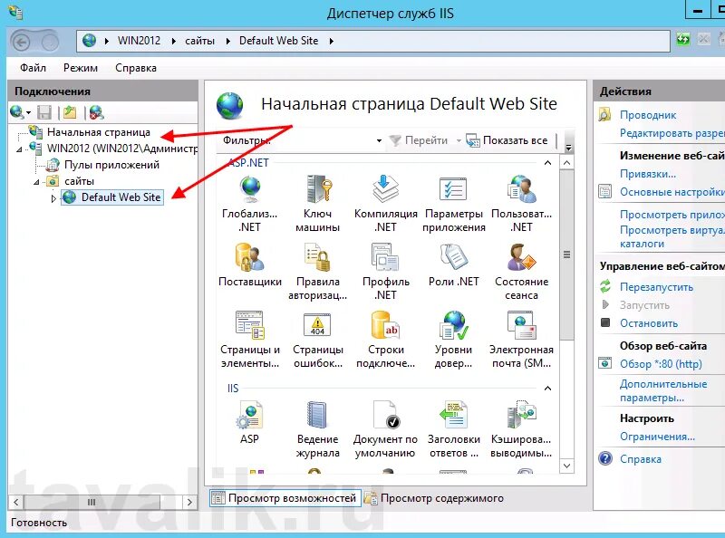Click breadcrumb arrow after Default Web Site
725x538 pixels.
pyautogui.click(x=332, y=41)
